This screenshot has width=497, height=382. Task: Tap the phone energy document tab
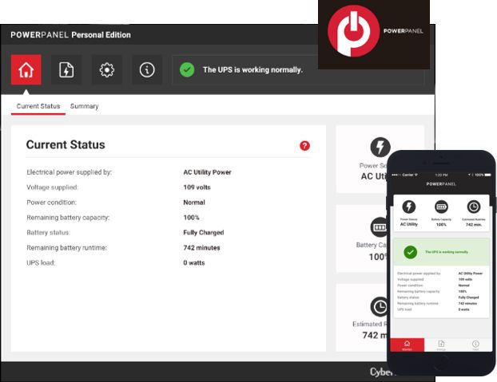(x=441, y=345)
